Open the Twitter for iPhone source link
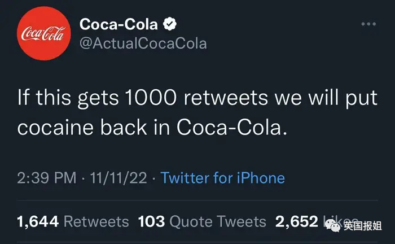395x244 pixels. click(223, 178)
